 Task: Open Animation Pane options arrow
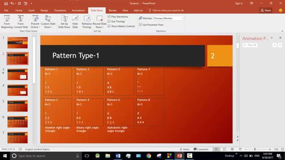272,38
